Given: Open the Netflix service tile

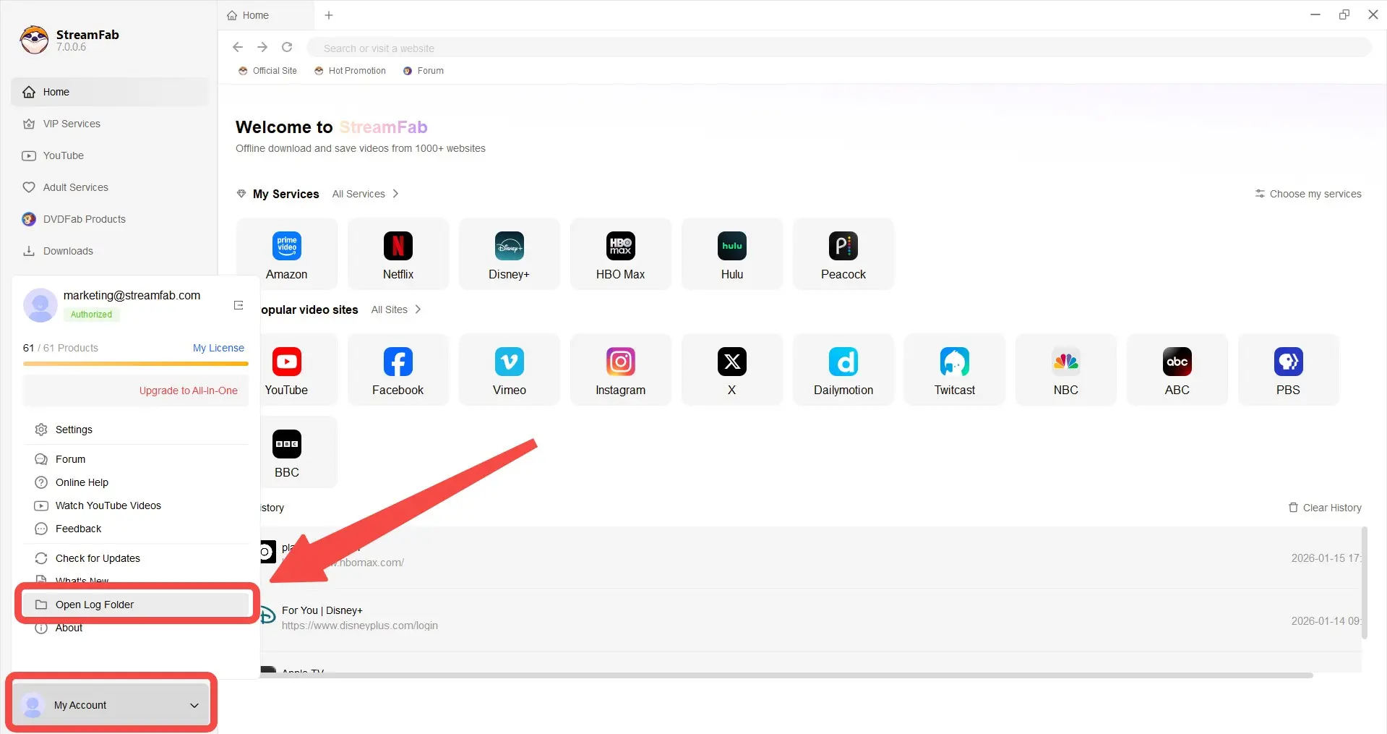Looking at the screenshot, I should pyautogui.click(x=398, y=254).
